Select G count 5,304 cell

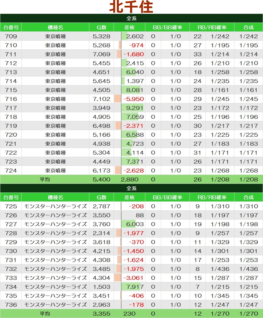pos(101,153)
